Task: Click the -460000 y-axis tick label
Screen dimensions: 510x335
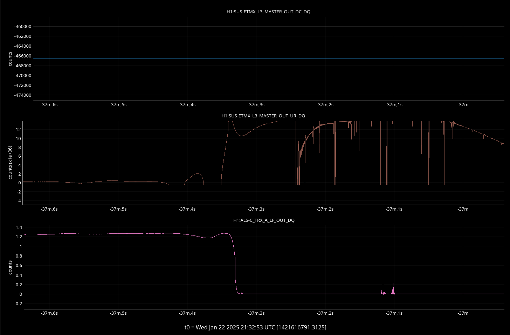Action: pos(23,26)
